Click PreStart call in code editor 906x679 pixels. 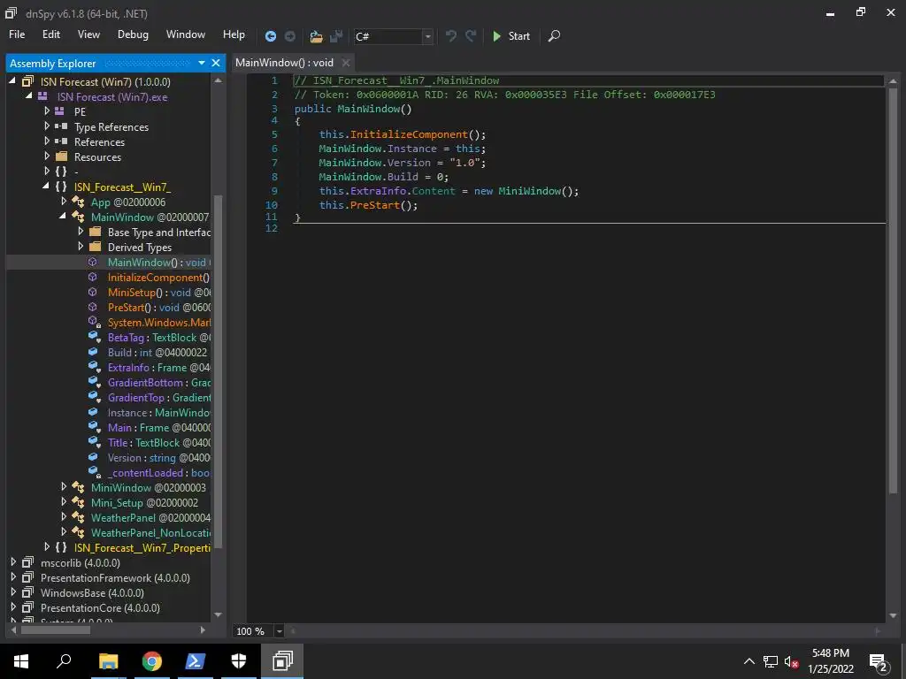(x=374, y=205)
